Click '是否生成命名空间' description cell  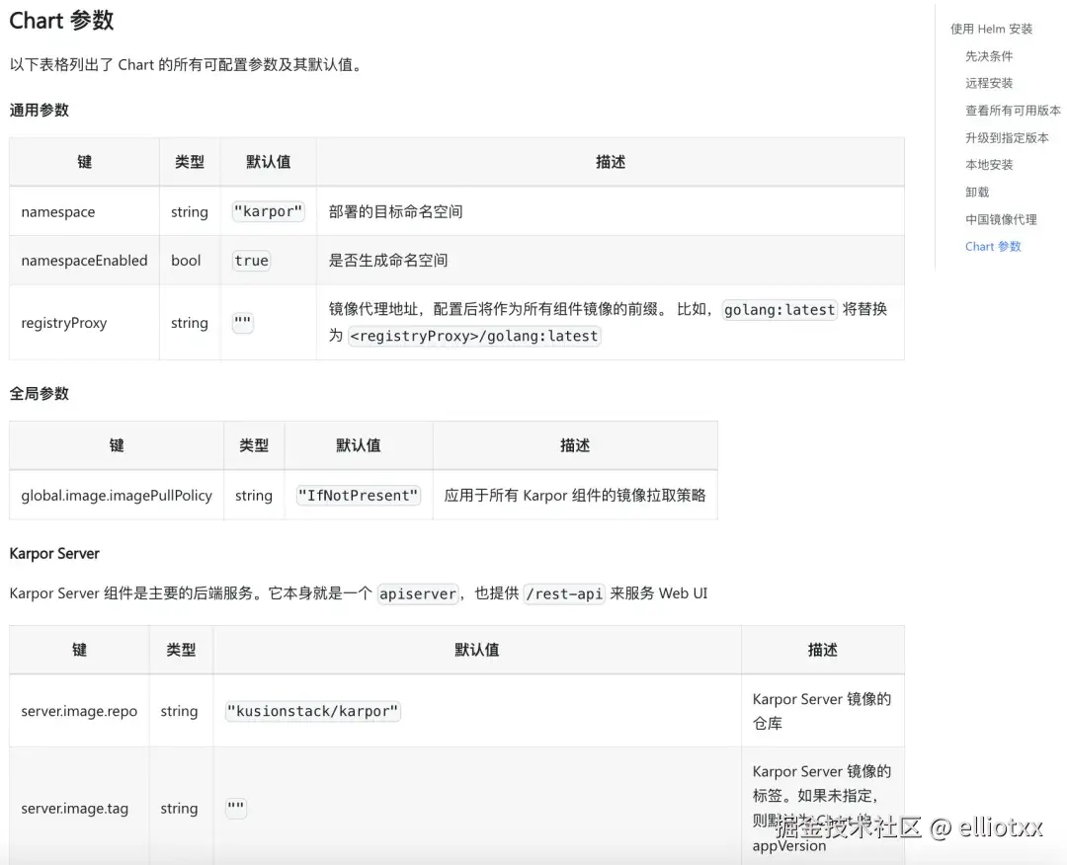pos(611,261)
